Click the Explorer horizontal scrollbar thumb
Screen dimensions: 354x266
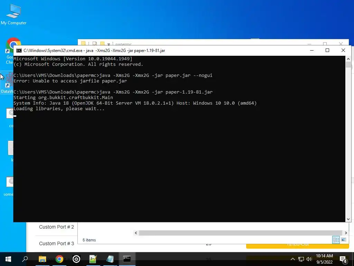[241, 233]
